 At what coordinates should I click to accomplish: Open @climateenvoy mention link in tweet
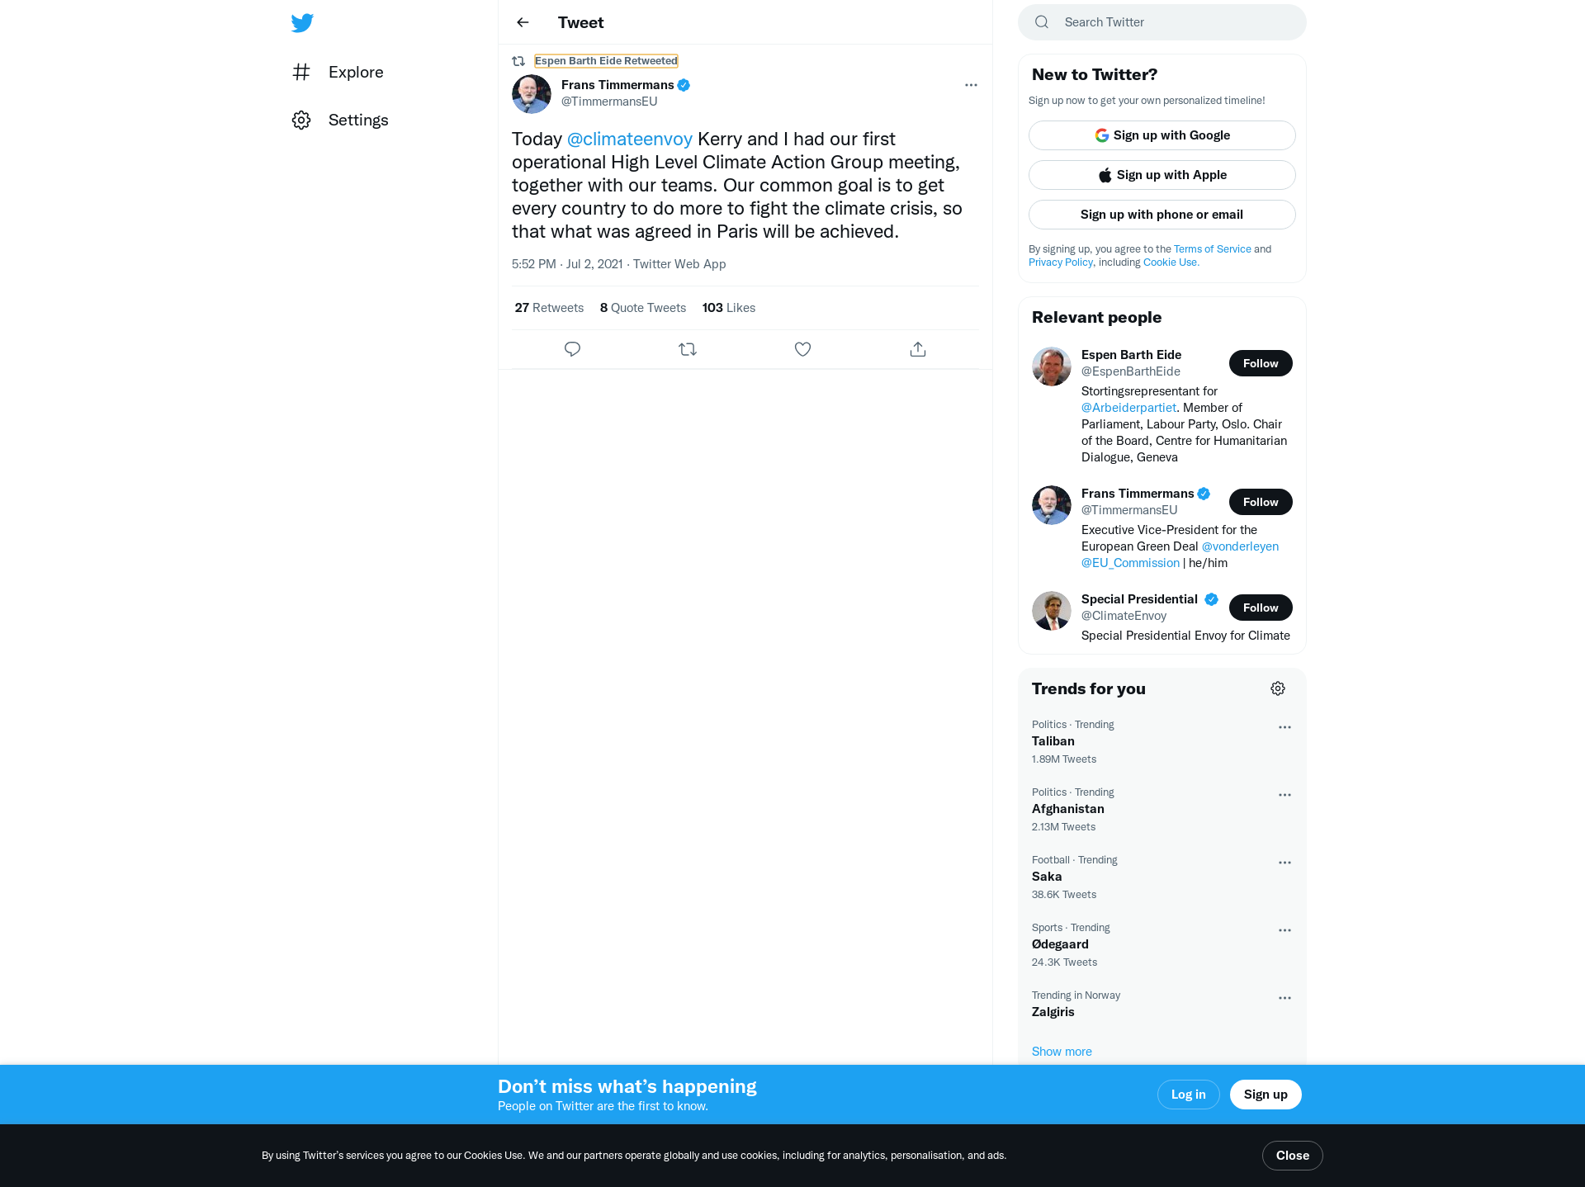pos(629,139)
